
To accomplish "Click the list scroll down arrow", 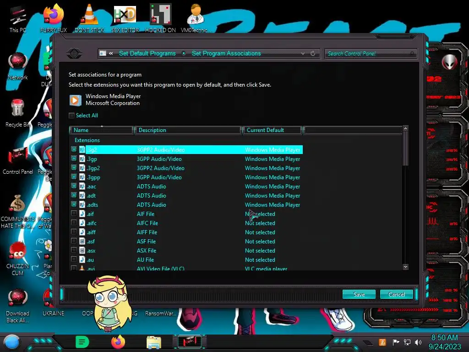I will point(406,267).
